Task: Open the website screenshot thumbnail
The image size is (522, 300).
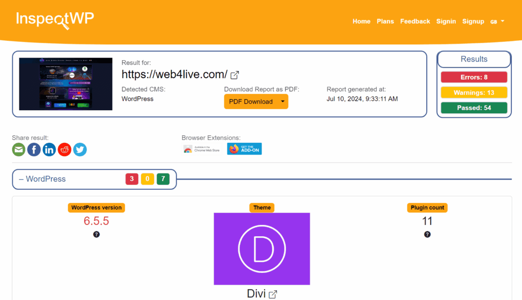Action: pyautogui.click(x=66, y=84)
